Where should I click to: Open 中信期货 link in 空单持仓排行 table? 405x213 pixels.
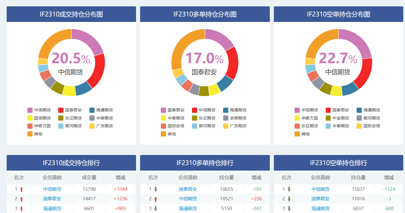tap(321, 189)
